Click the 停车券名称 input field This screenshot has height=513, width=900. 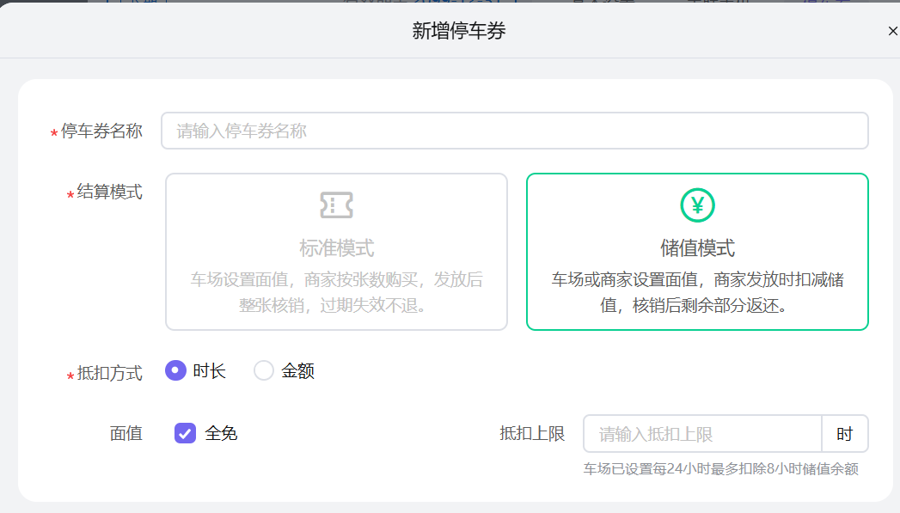click(x=514, y=130)
